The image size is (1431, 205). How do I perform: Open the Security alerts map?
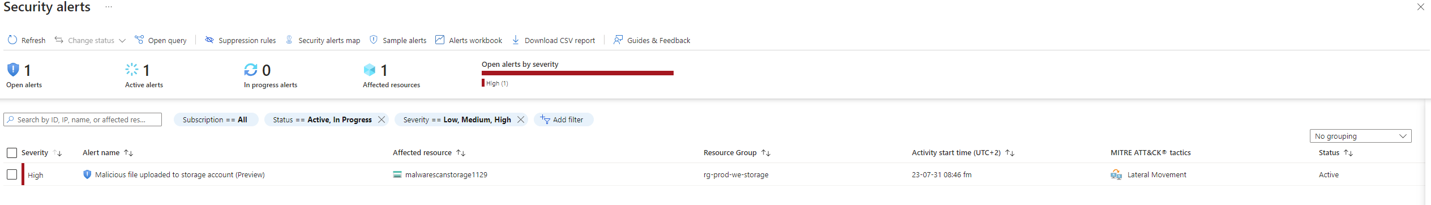tap(323, 40)
